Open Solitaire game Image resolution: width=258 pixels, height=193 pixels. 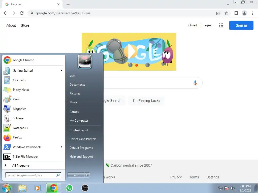tap(34, 118)
